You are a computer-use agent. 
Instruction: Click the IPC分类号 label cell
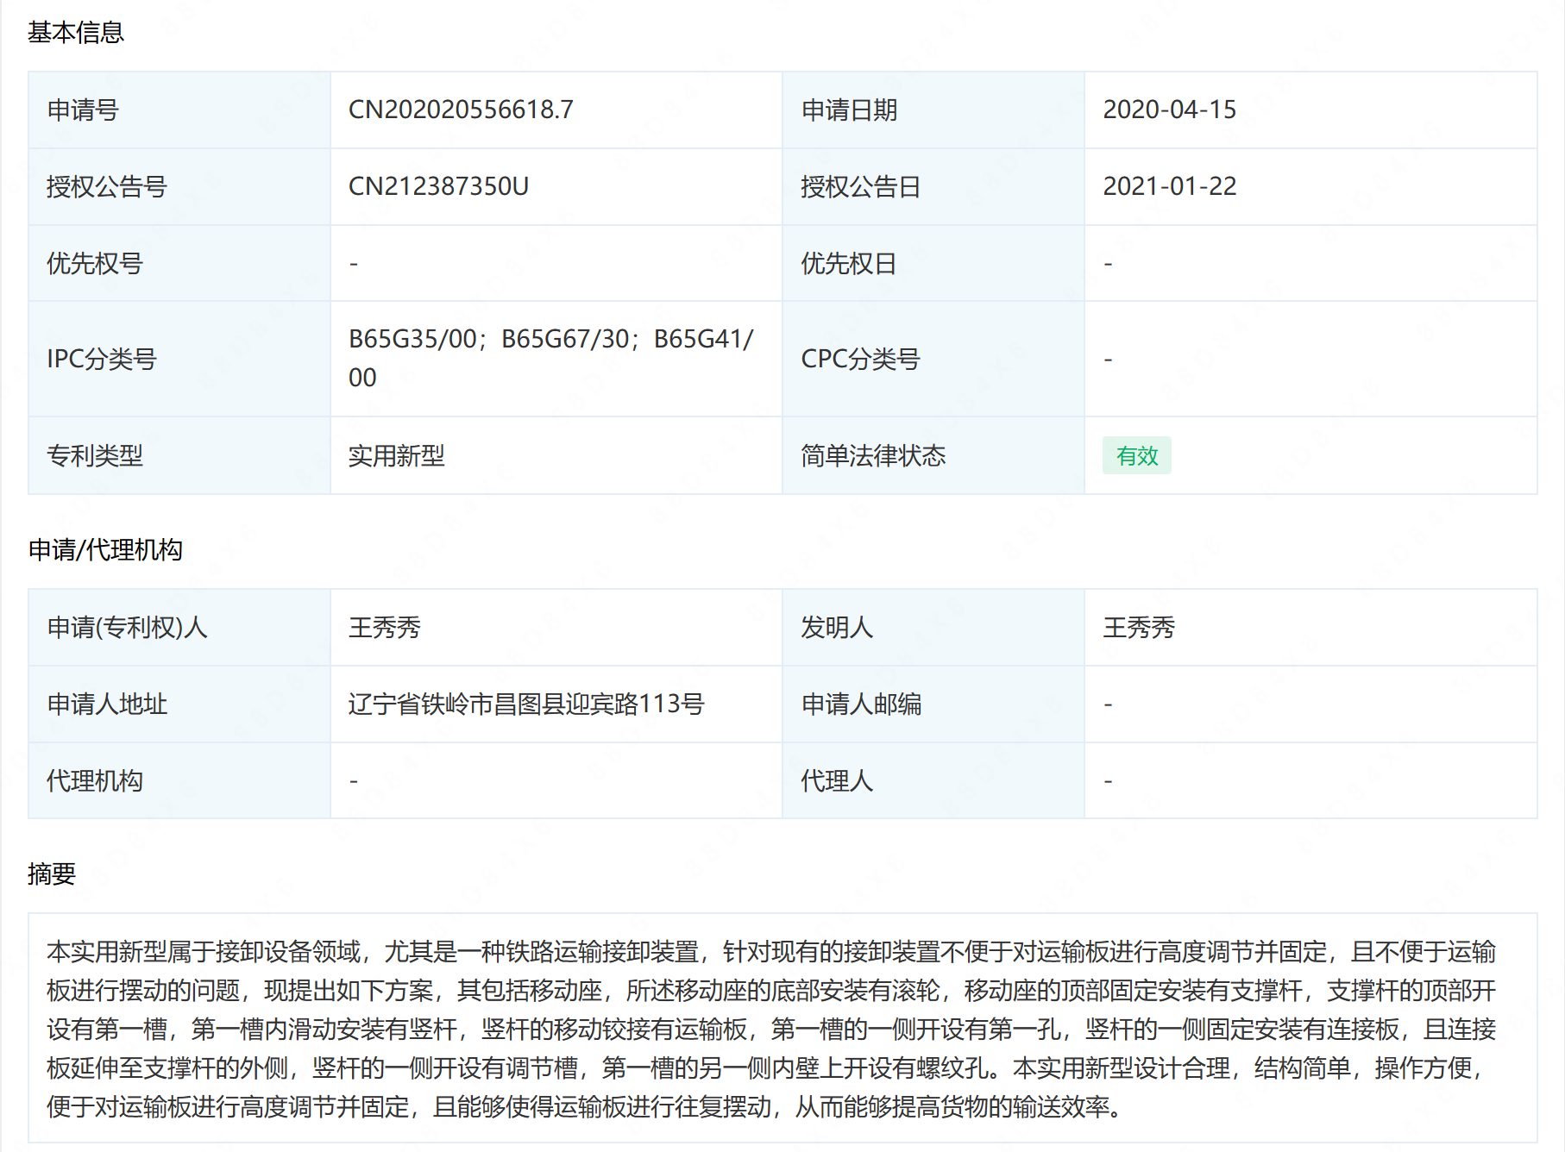pos(179,359)
